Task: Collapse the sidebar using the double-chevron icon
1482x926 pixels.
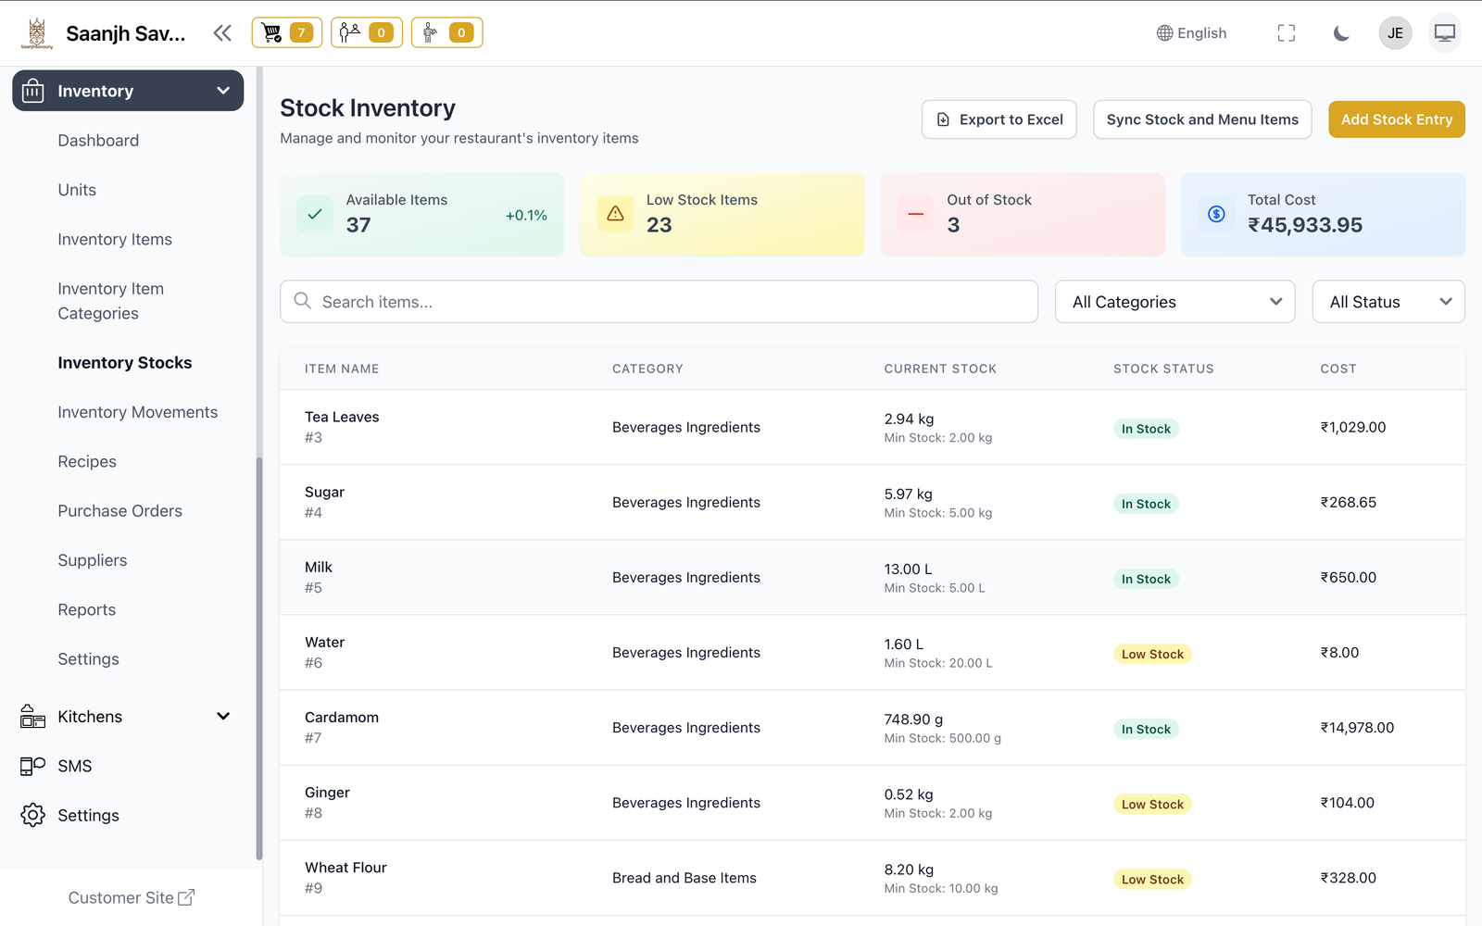Action: click(222, 33)
